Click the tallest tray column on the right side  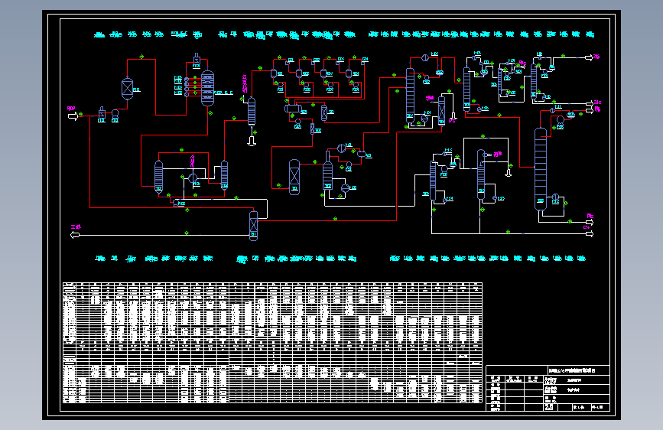[x=541, y=169]
